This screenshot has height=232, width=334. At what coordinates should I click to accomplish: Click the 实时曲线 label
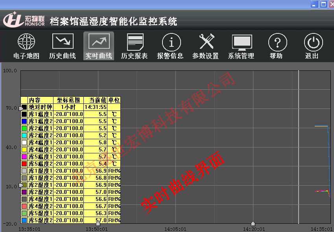[99, 56]
